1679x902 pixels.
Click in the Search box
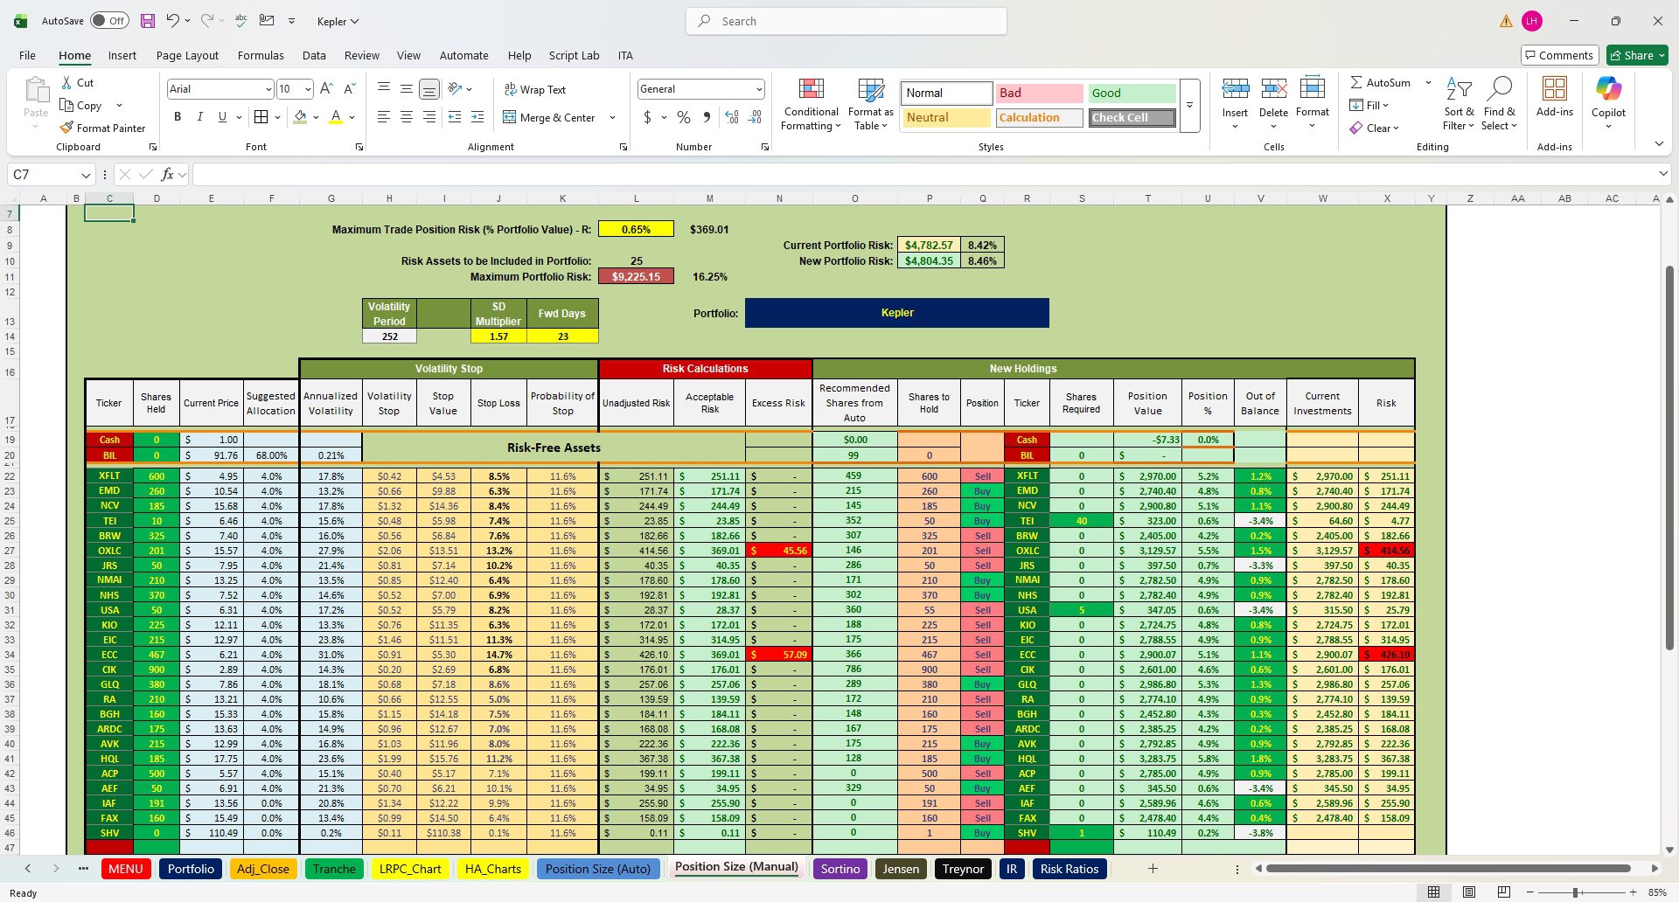846,21
